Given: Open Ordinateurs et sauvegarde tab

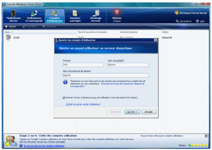Looking at the screenshot, I should 34,16.
